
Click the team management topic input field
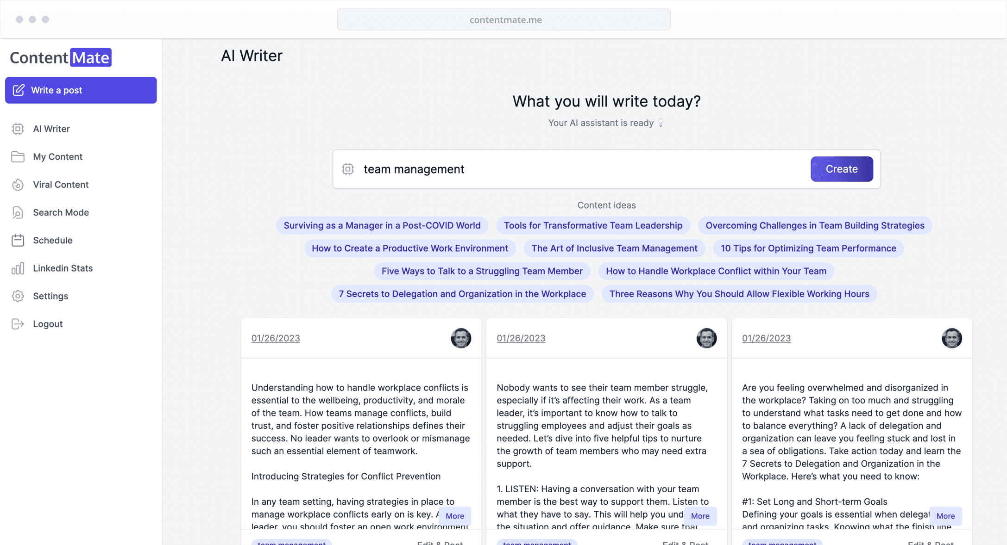pos(584,169)
